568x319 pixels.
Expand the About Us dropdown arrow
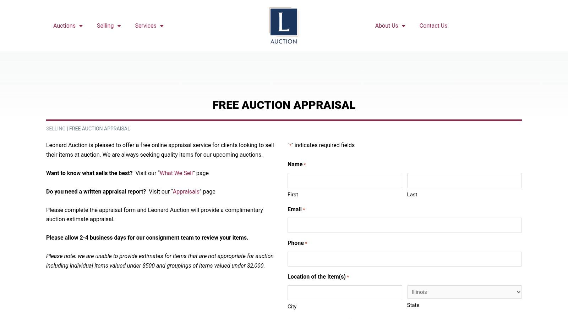click(403, 26)
